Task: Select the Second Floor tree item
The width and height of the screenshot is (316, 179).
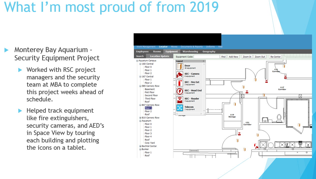Action: click(151, 95)
